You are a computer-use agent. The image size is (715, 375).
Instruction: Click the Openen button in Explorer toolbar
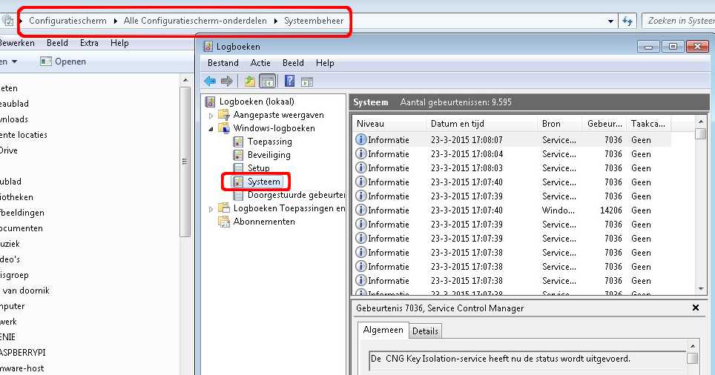(x=63, y=62)
